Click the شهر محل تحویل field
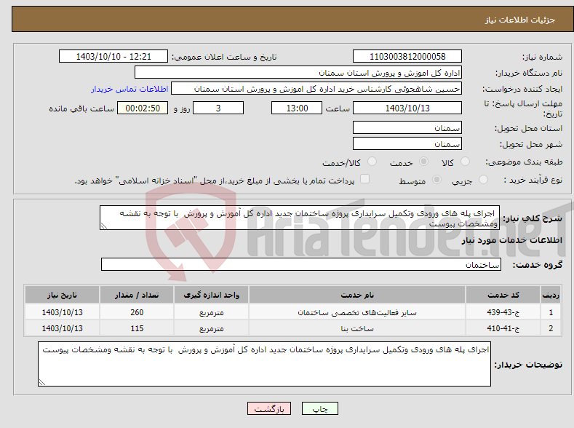 (x=407, y=143)
